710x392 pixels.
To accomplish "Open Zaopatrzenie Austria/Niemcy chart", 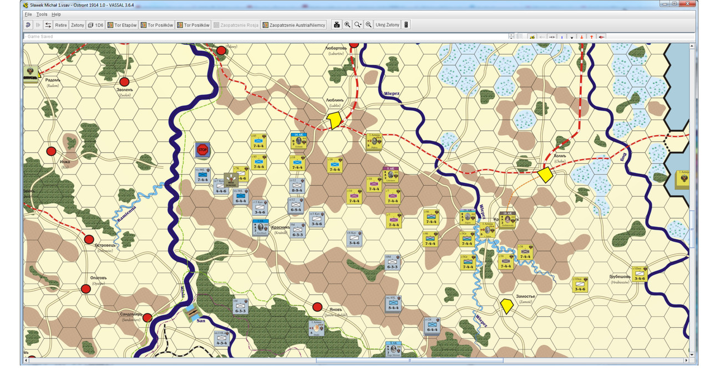I will [294, 25].
